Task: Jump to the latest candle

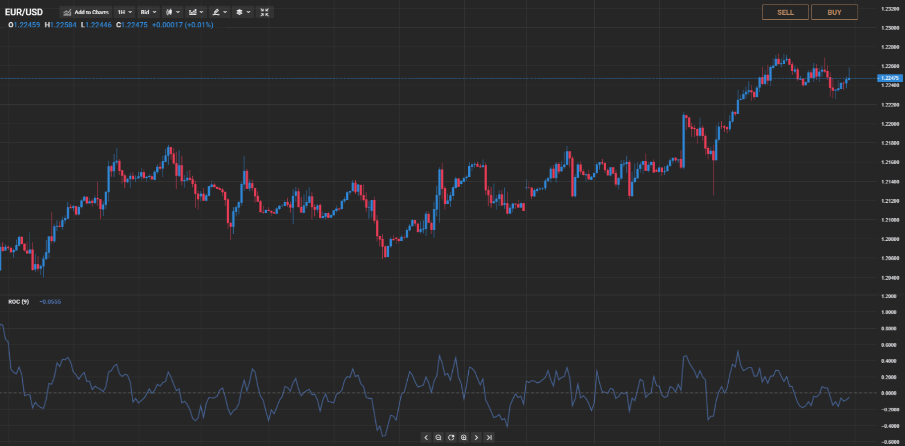Action: pyautogui.click(x=489, y=437)
